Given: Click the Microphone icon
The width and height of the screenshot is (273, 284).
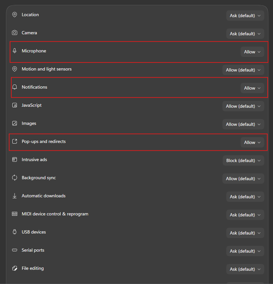Looking at the screenshot, I should coord(15,51).
